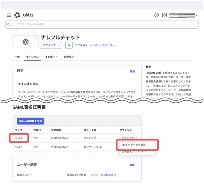Click the 非アクティブ status text
This screenshot has height=188, width=204.
point(91,147)
